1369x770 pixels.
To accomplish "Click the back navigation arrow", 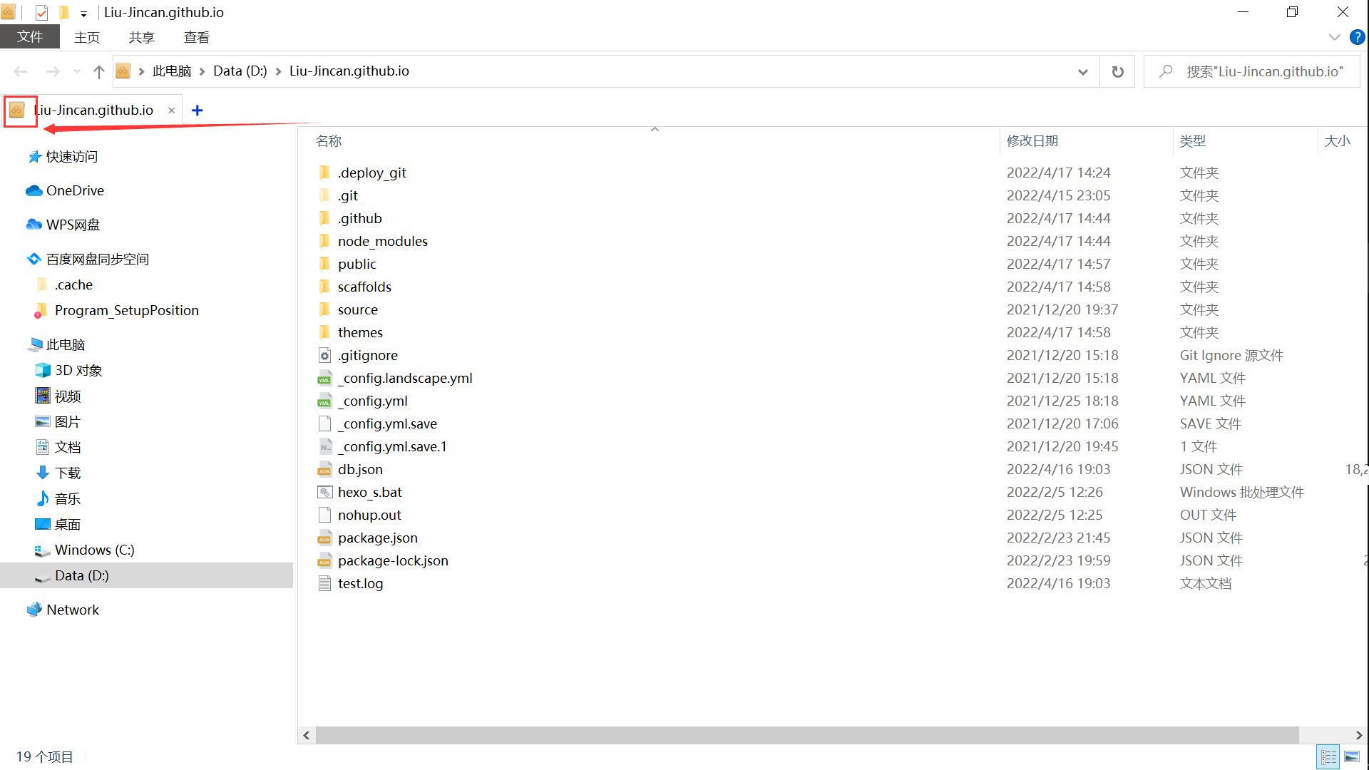I will (21, 71).
